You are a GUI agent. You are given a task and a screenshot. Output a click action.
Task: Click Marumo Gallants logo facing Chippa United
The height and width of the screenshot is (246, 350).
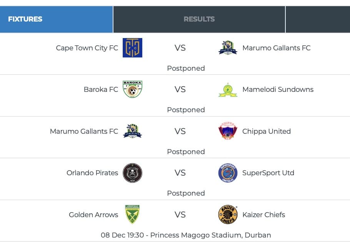[132, 131]
